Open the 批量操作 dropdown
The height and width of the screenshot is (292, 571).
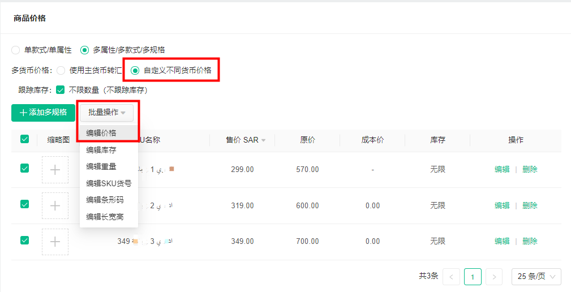[106, 113]
